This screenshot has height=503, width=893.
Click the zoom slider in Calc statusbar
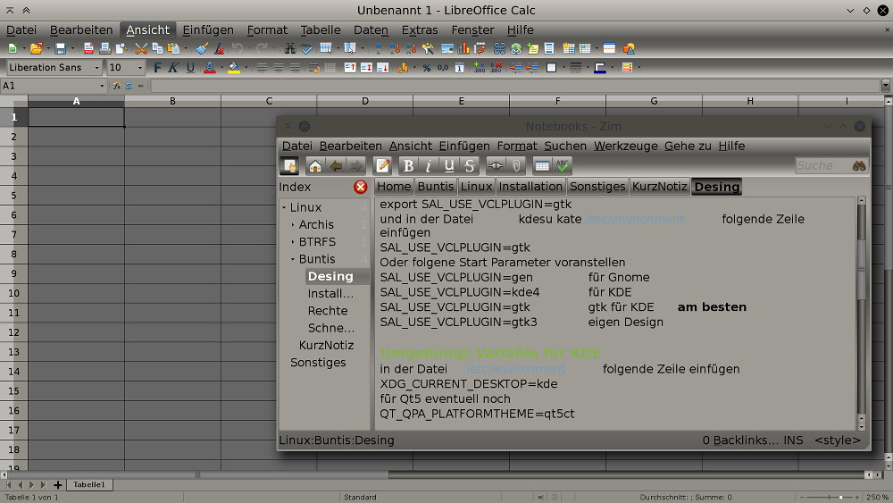point(830,498)
